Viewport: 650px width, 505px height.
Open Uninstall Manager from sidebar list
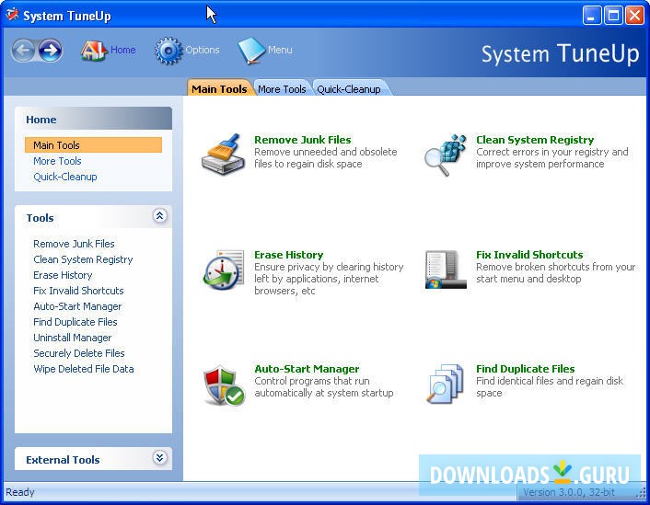(72, 338)
